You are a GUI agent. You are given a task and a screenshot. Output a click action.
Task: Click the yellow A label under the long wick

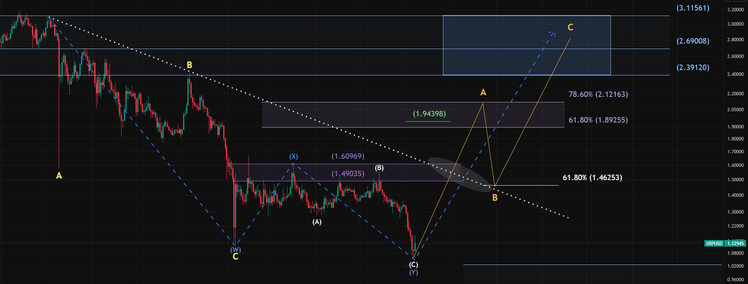click(x=59, y=176)
